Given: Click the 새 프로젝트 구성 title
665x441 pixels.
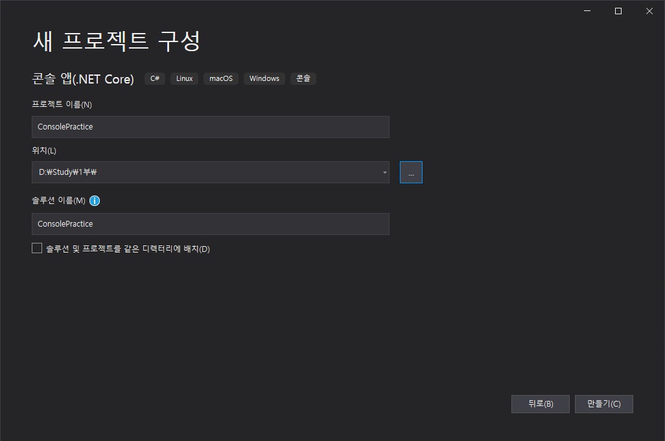Looking at the screenshot, I should [117, 41].
